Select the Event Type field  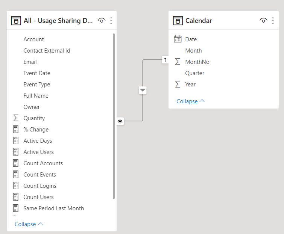click(37, 85)
